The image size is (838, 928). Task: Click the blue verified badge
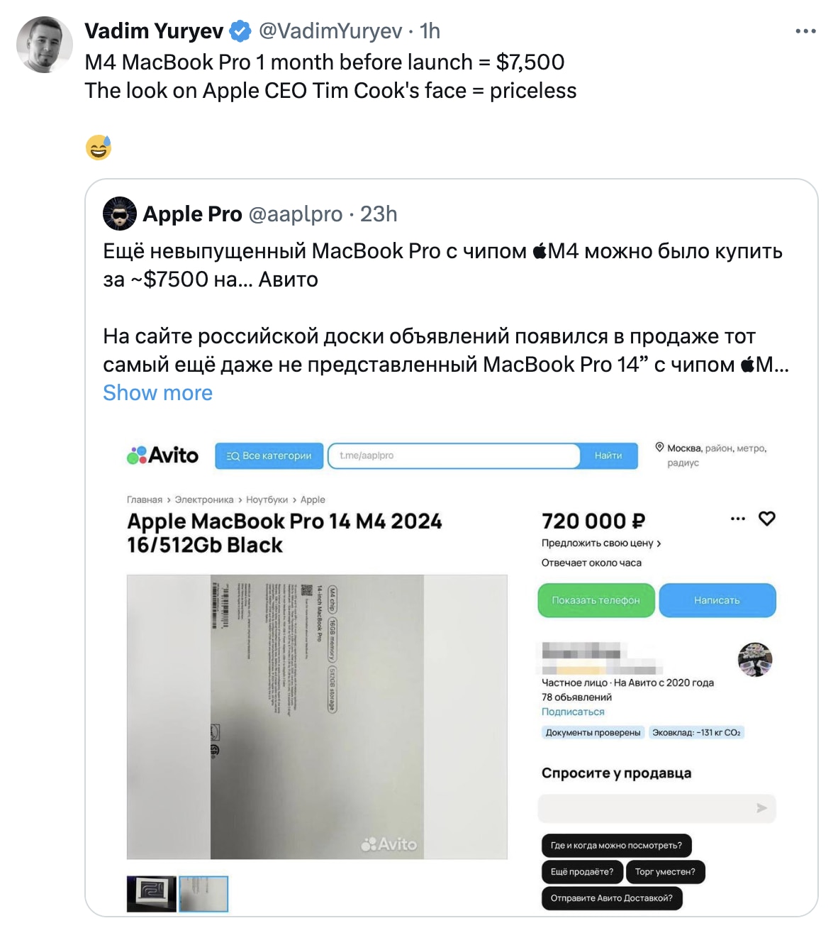pyautogui.click(x=241, y=31)
